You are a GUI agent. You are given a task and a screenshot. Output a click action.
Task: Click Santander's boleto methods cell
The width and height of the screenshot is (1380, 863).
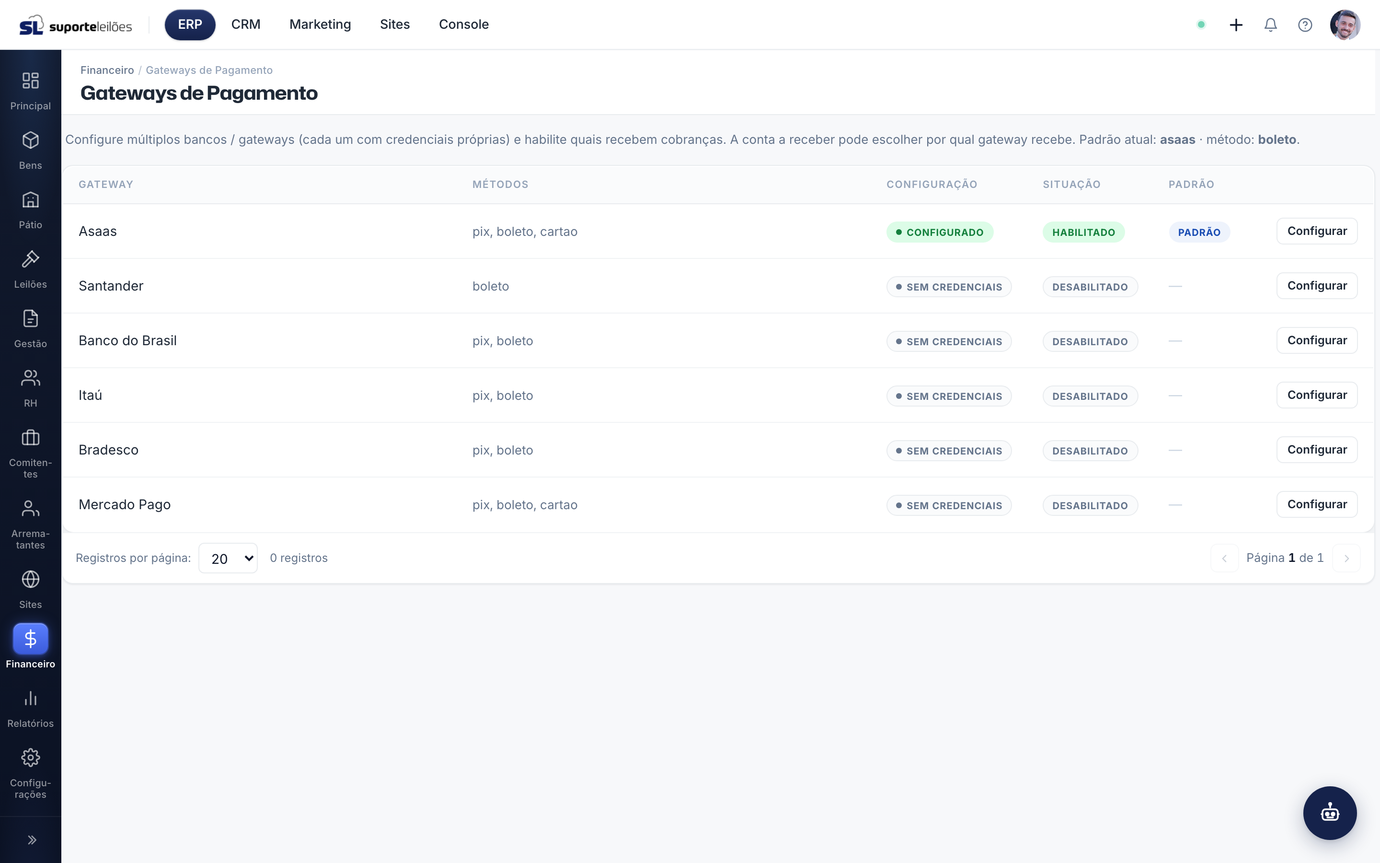[x=490, y=287]
